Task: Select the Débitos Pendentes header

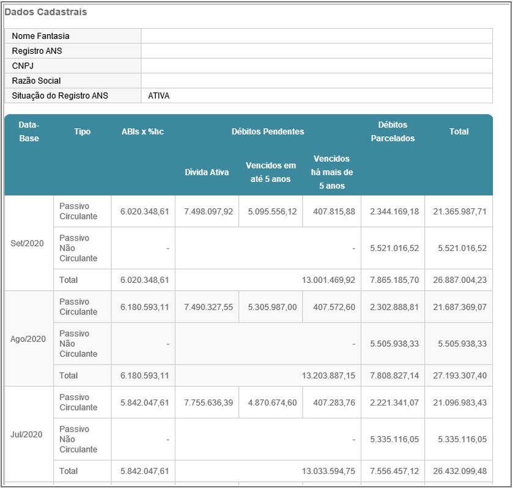Action: point(268,131)
